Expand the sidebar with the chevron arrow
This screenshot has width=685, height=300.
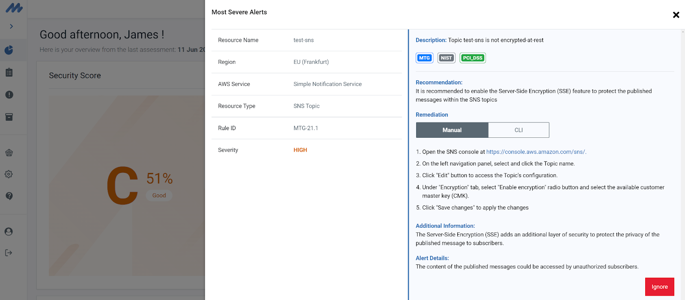(x=12, y=27)
